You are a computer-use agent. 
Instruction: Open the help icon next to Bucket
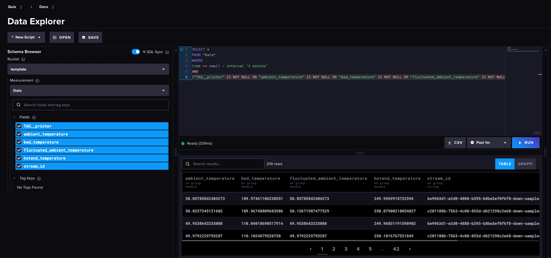pyautogui.click(x=23, y=59)
